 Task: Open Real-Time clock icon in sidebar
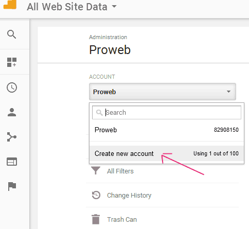(x=12, y=87)
